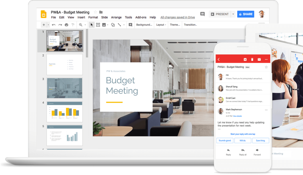Tap the back arrow in the Gmail phone app
The height and width of the screenshot is (175, 303).
click(219, 59)
